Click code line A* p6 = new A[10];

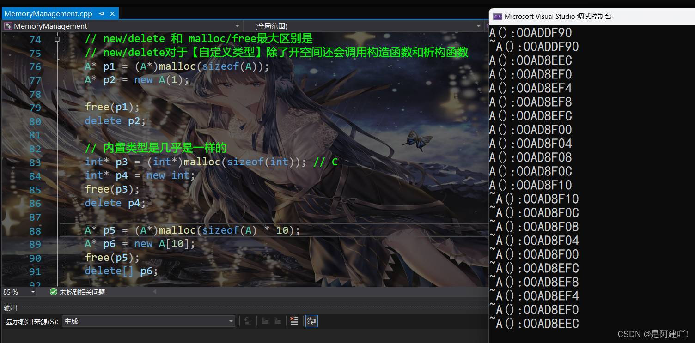(x=140, y=244)
